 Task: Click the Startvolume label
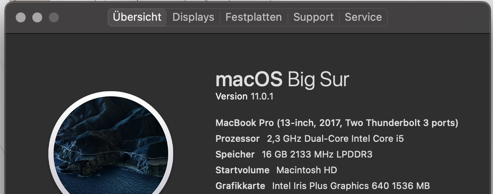[242, 170]
